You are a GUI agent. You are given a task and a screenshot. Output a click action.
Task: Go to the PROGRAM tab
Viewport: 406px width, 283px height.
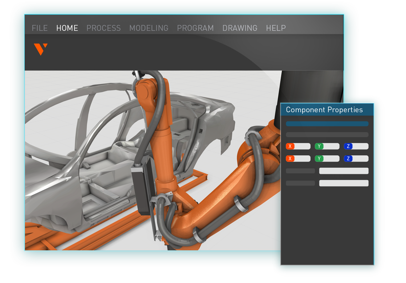(195, 28)
